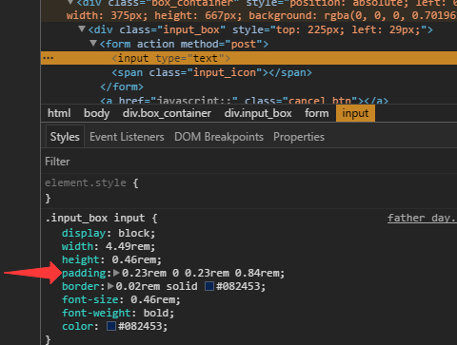Edit the display: block value
The width and height of the screenshot is (457, 345).
click(134, 233)
